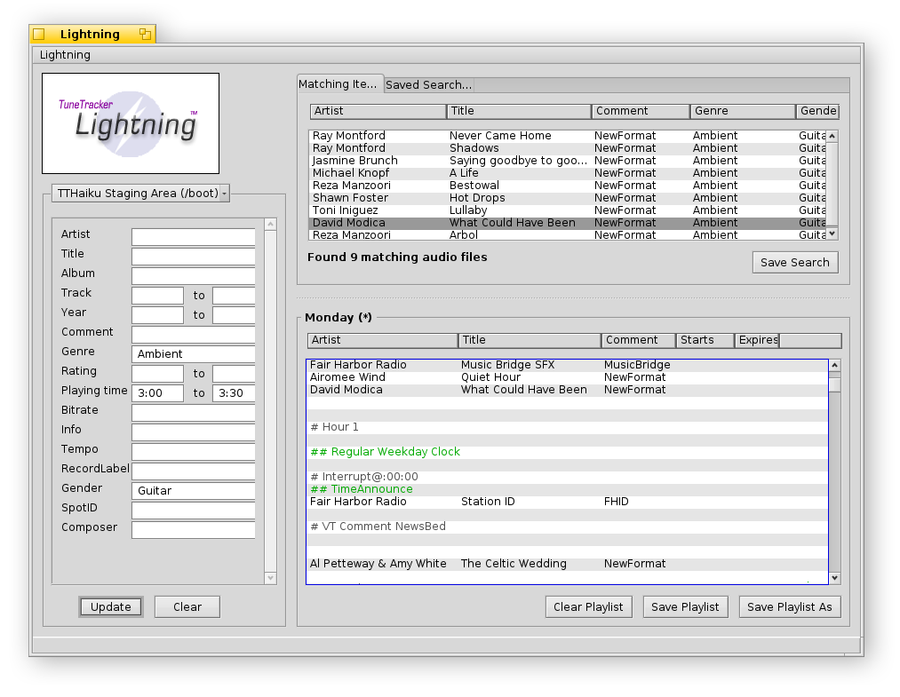Select The Celtic Wedding playlist entry
The height and width of the screenshot is (697, 900).
[x=513, y=564]
